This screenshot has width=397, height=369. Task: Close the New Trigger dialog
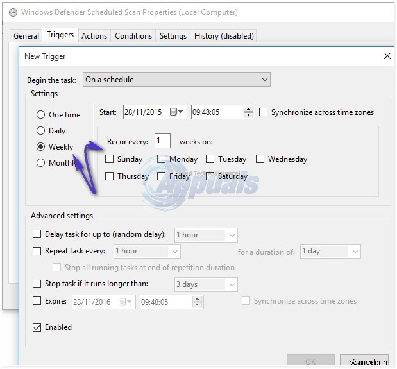click(387, 56)
